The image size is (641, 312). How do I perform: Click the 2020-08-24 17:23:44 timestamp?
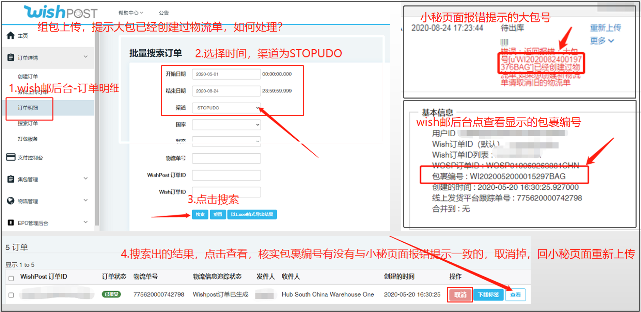447,28
